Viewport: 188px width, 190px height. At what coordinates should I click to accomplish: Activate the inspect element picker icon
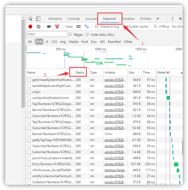point(31,19)
